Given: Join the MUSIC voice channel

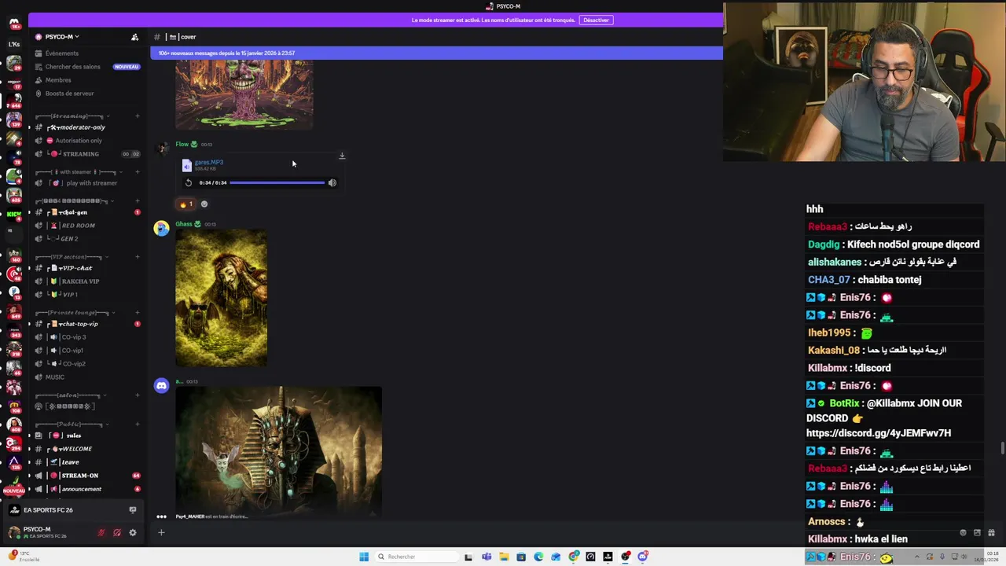Looking at the screenshot, I should (x=55, y=377).
